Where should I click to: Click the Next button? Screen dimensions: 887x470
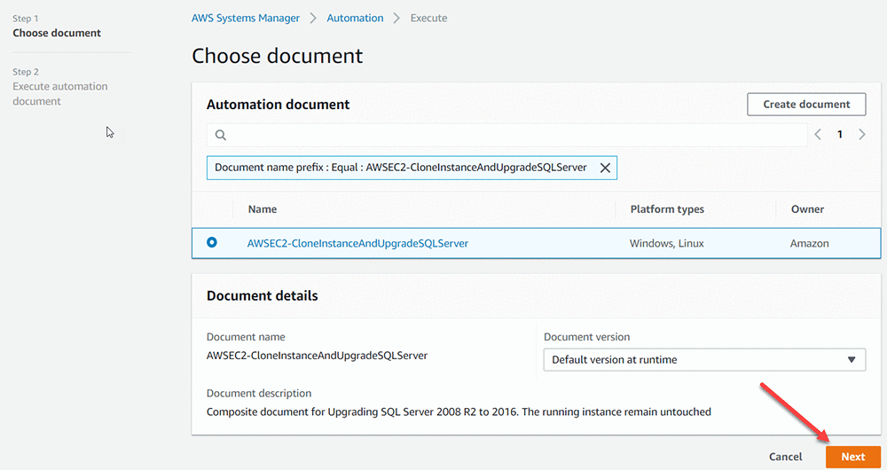click(x=852, y=457)
